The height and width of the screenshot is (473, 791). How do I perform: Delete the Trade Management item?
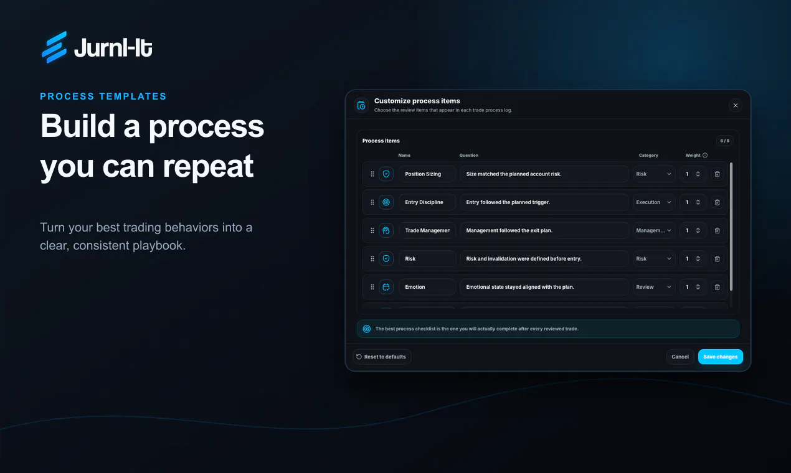point(717,230)
